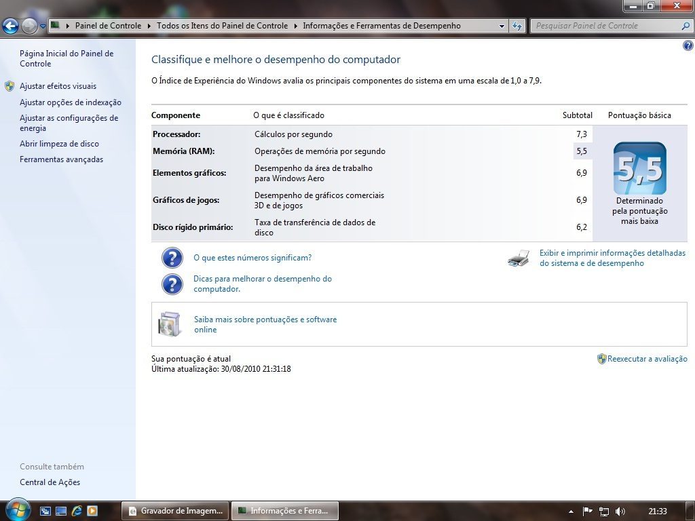Refresh the address bar
The image size is (695, 521).
pos(516,26)
